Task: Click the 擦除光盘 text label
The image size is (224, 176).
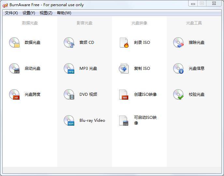Action: [x=197, y=43]
